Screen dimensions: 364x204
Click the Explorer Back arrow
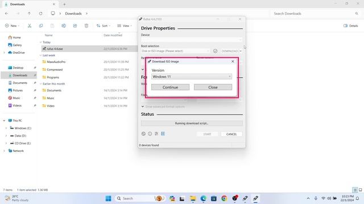pos(6,14)
